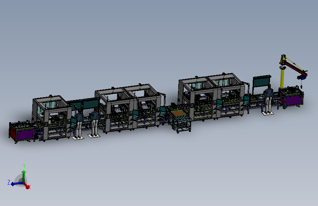318x206 pixels.
Task: Select the worker standing near the crane
Action: point(268,99)
